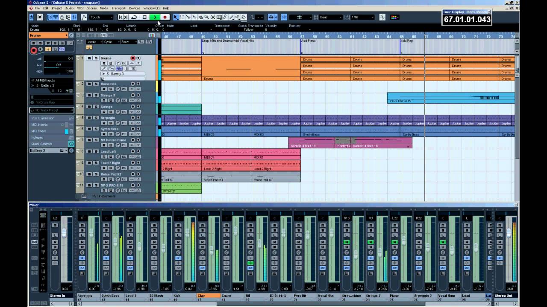547x307 pixels.
Task: Select the Draw pencil tool
Action: point(225,17)
